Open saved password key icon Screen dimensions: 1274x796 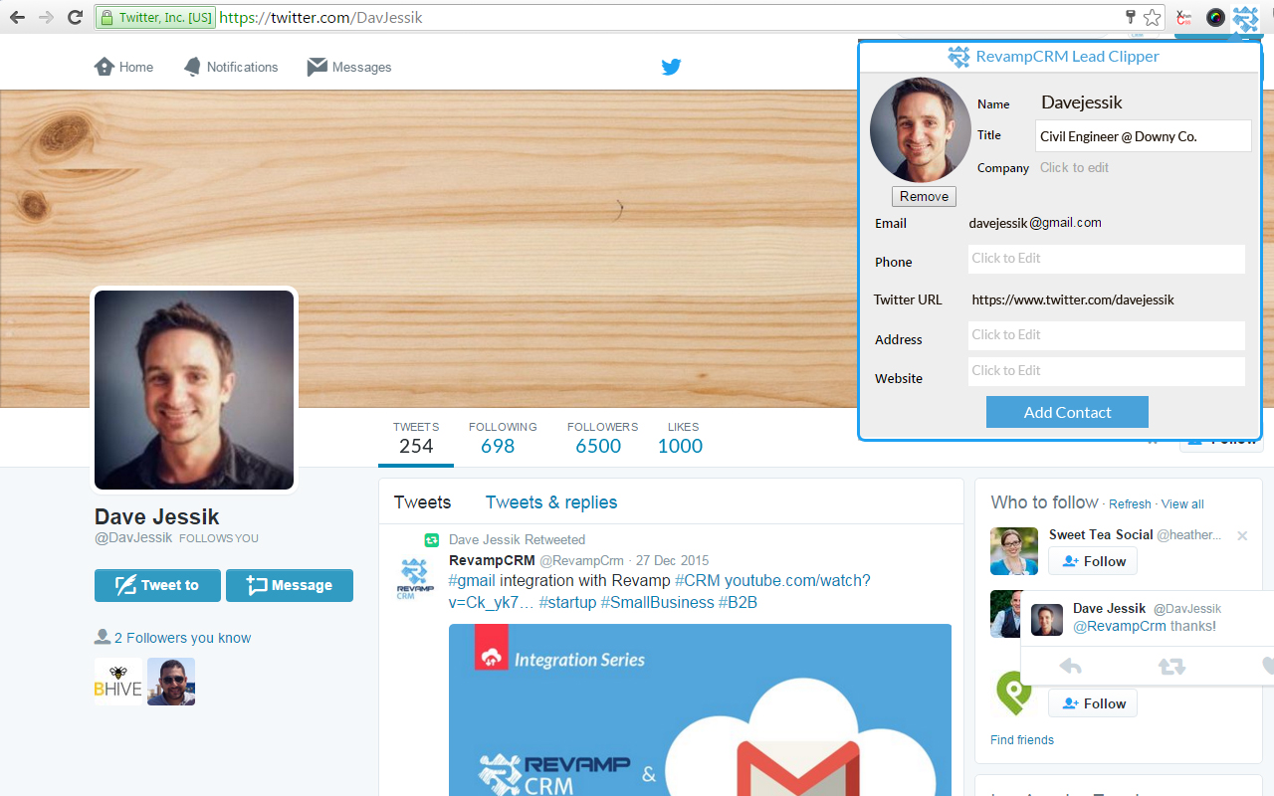(x=1130, y=17)
